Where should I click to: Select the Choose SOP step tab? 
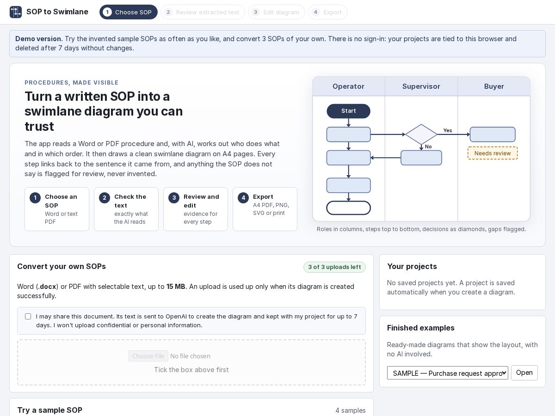(129, 12)
